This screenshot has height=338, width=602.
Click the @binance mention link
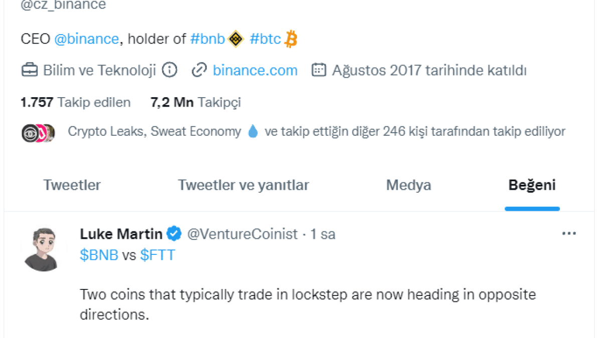(x=86, y=39)
